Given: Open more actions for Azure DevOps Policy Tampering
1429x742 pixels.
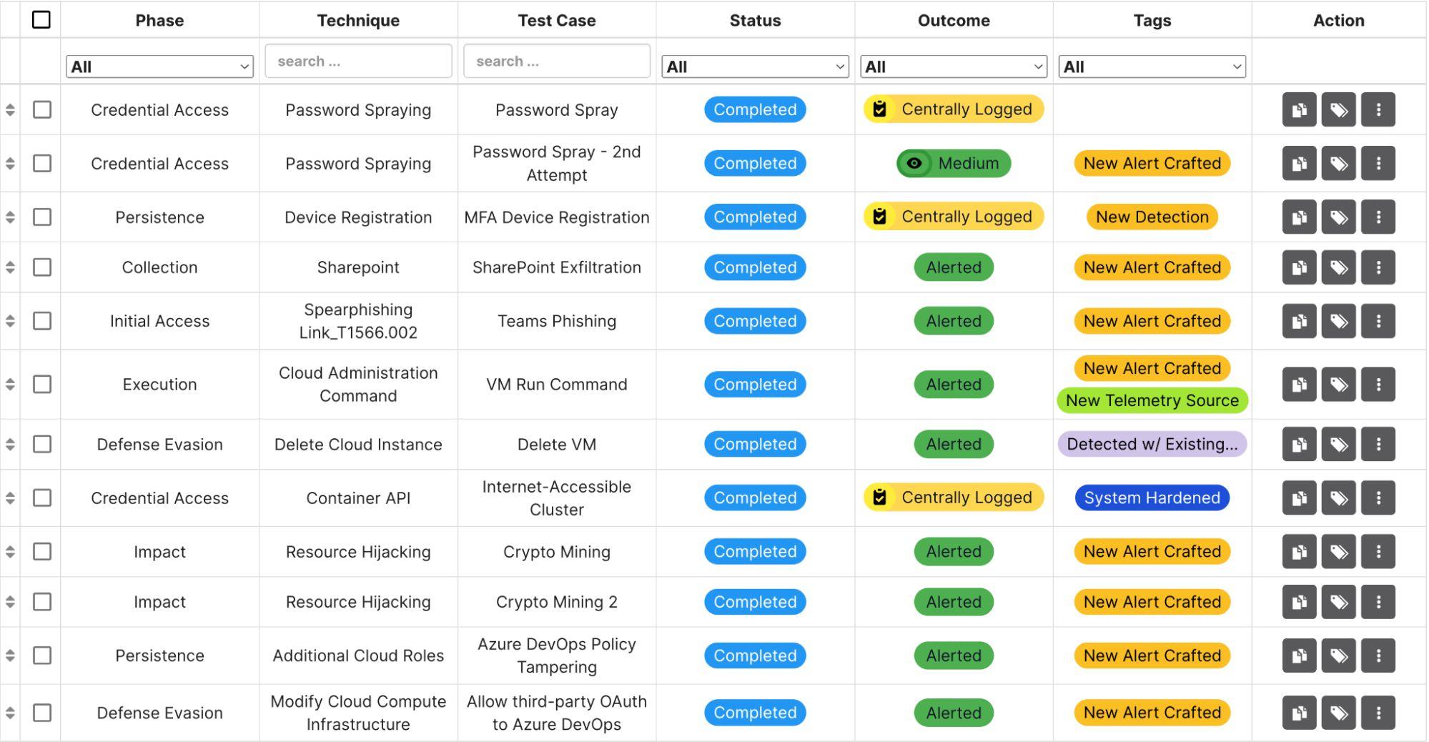Looking at the screenshot, I should click(1380, 656).
